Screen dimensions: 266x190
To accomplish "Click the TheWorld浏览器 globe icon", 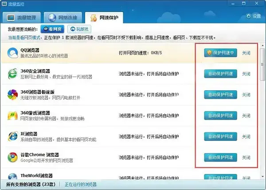I will [12, 176].
